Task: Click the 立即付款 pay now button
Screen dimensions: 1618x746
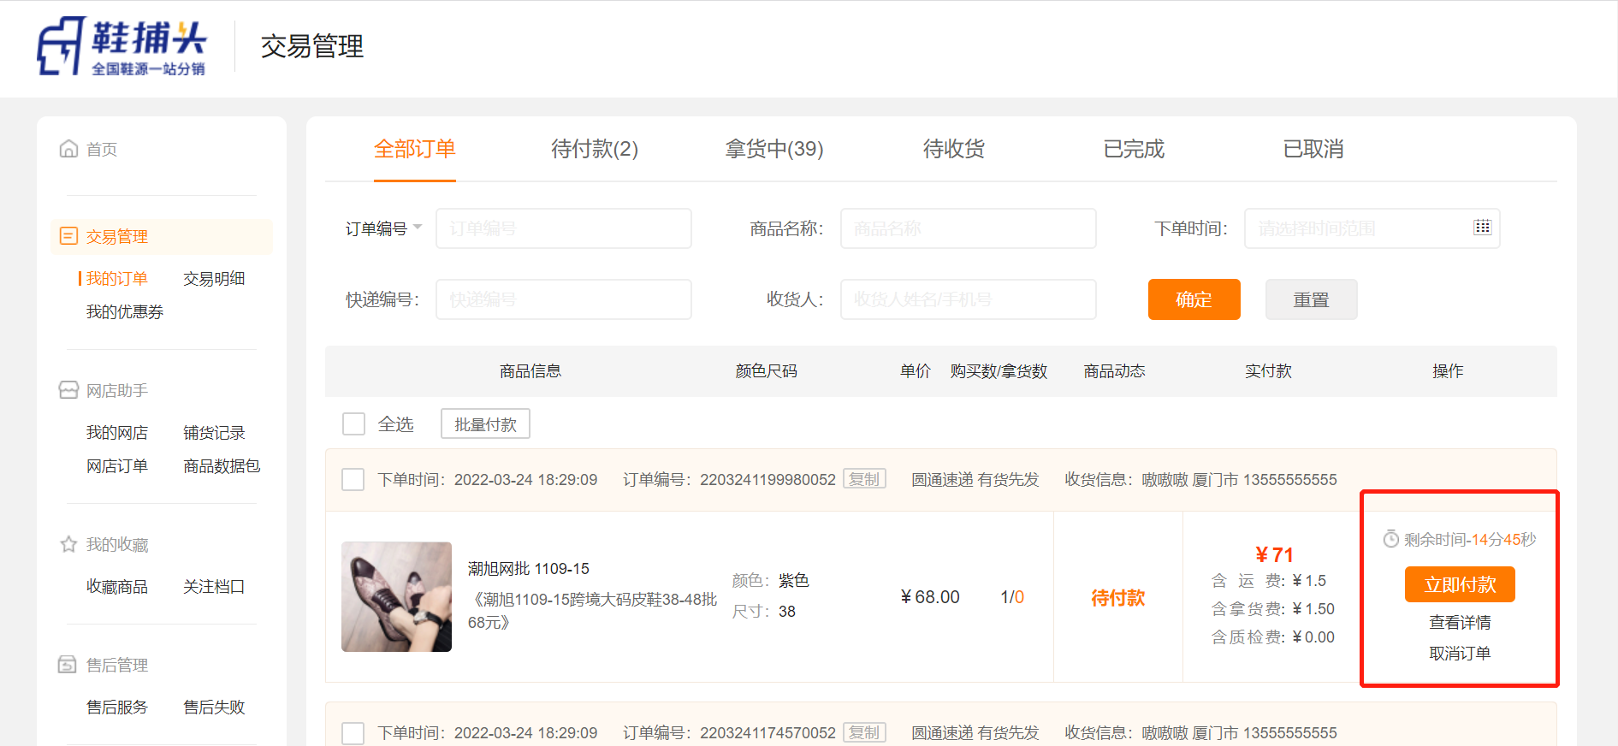Action: [1460, 584]
